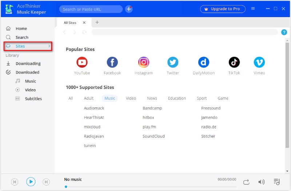Select the Music category filter

click(x=110, y=98)
